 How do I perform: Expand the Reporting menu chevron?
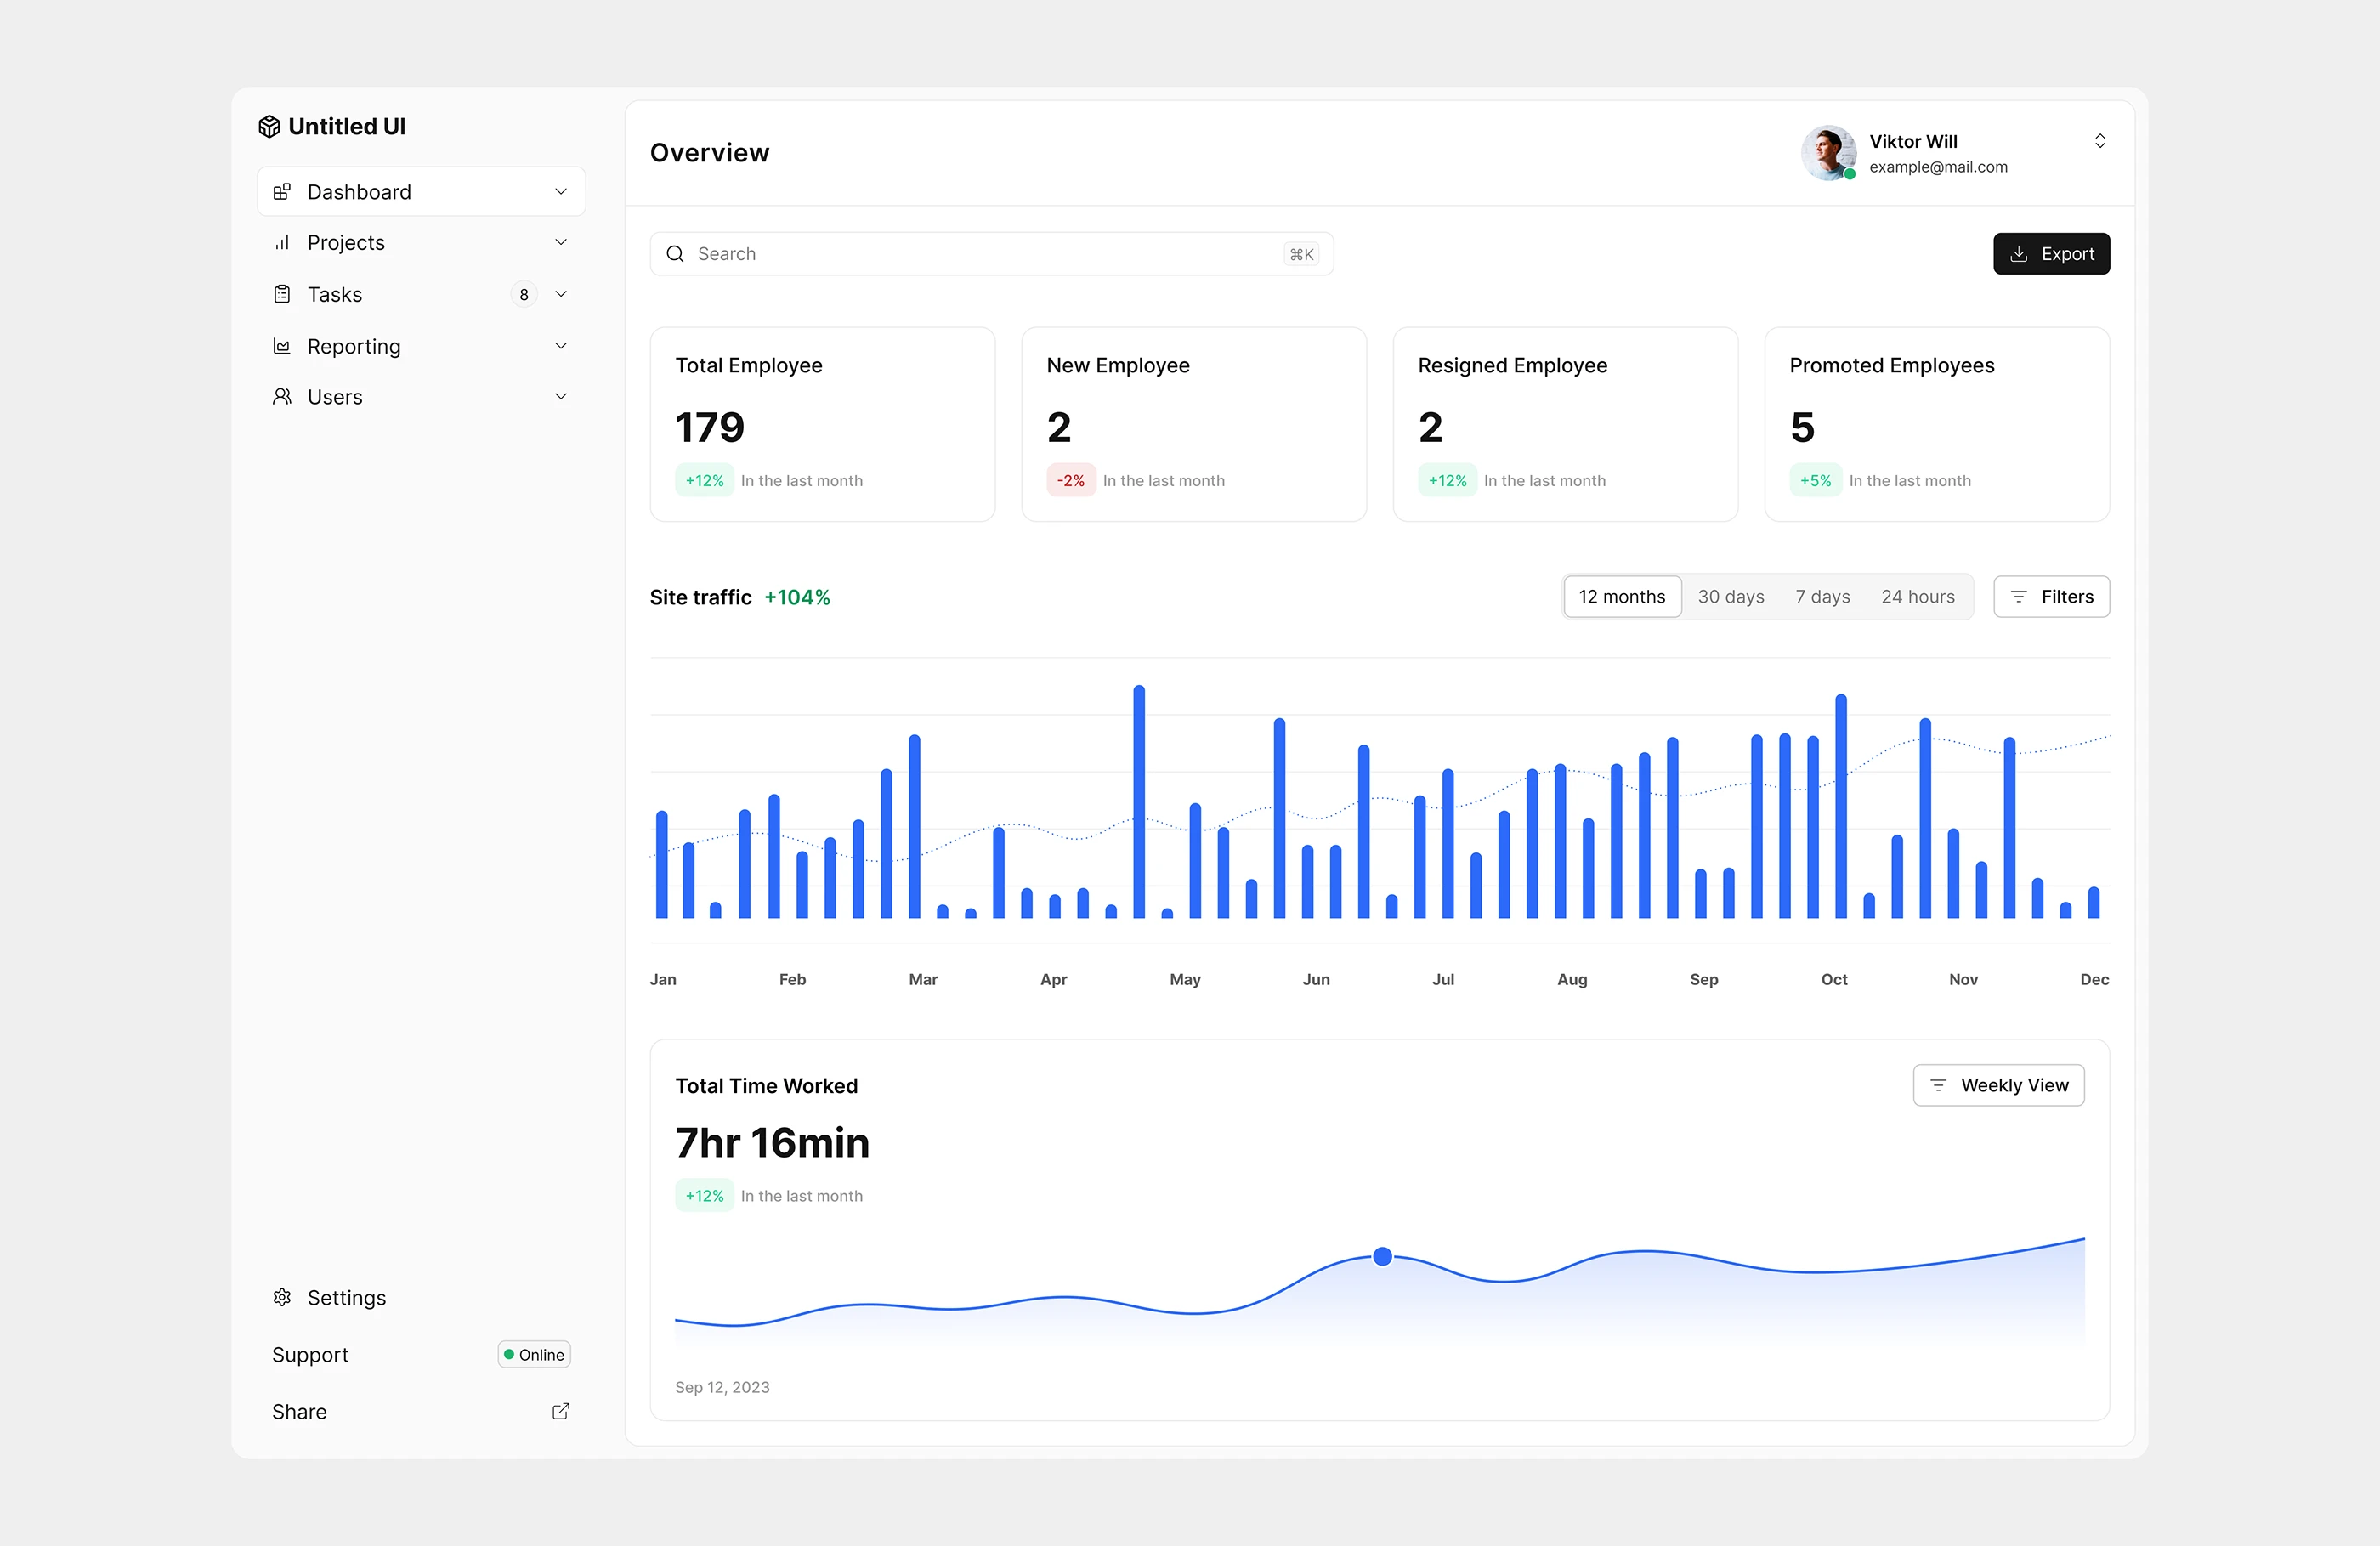561,346
